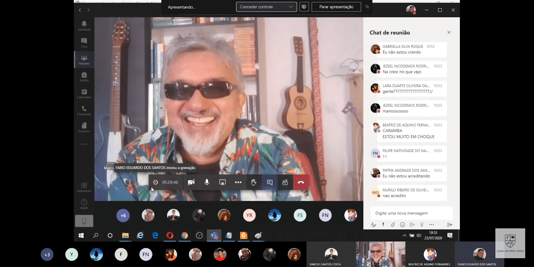This screenshot has height=267, width=534.
Task: Hang up the call with red phone button
Action: click(301, 182)
